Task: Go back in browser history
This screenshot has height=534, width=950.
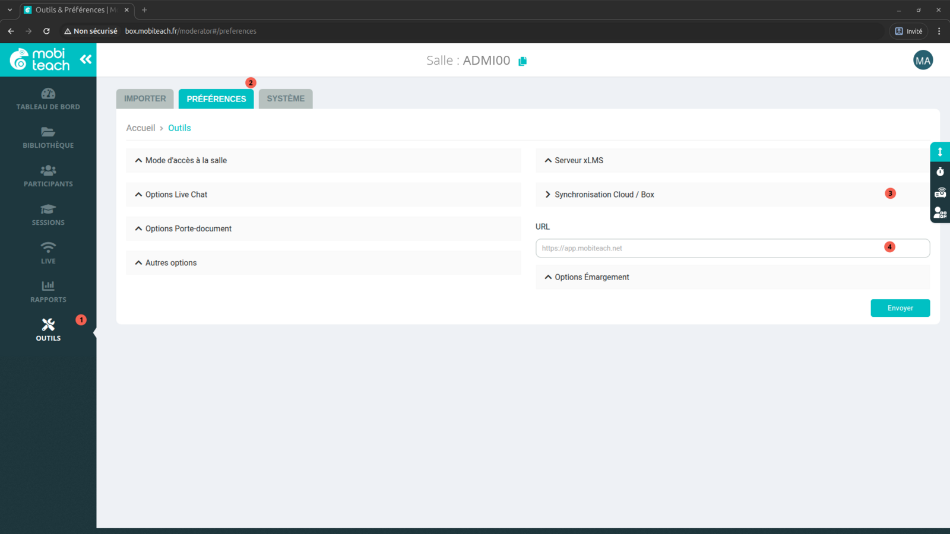Action: 11,31
